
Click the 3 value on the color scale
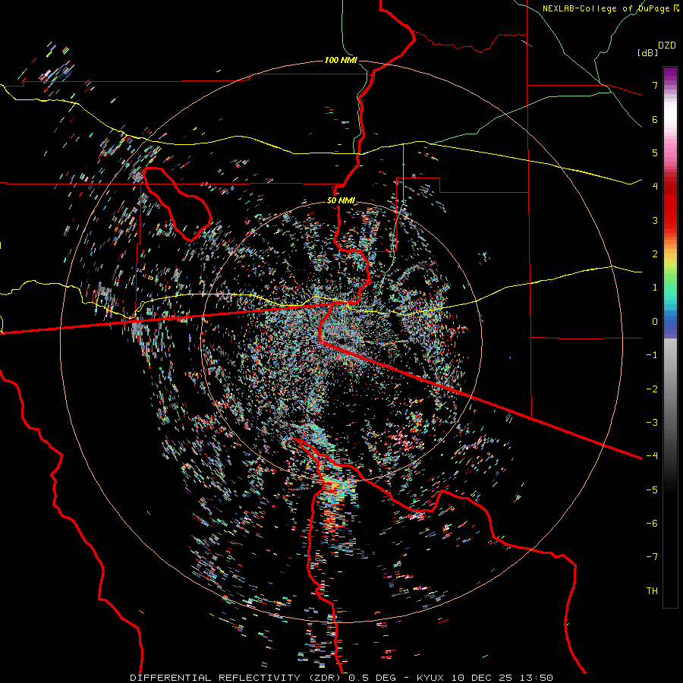655,220
